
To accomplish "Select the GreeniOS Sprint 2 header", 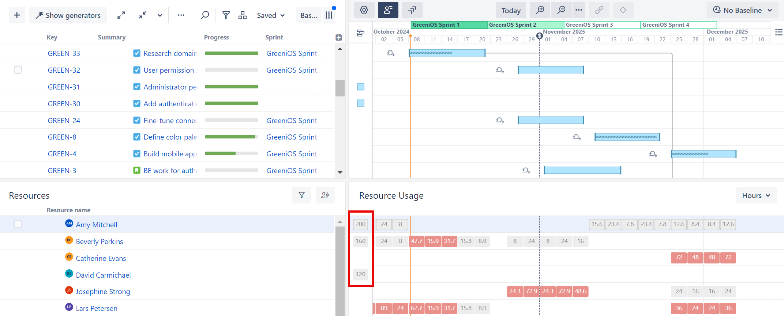I will 526,25.
